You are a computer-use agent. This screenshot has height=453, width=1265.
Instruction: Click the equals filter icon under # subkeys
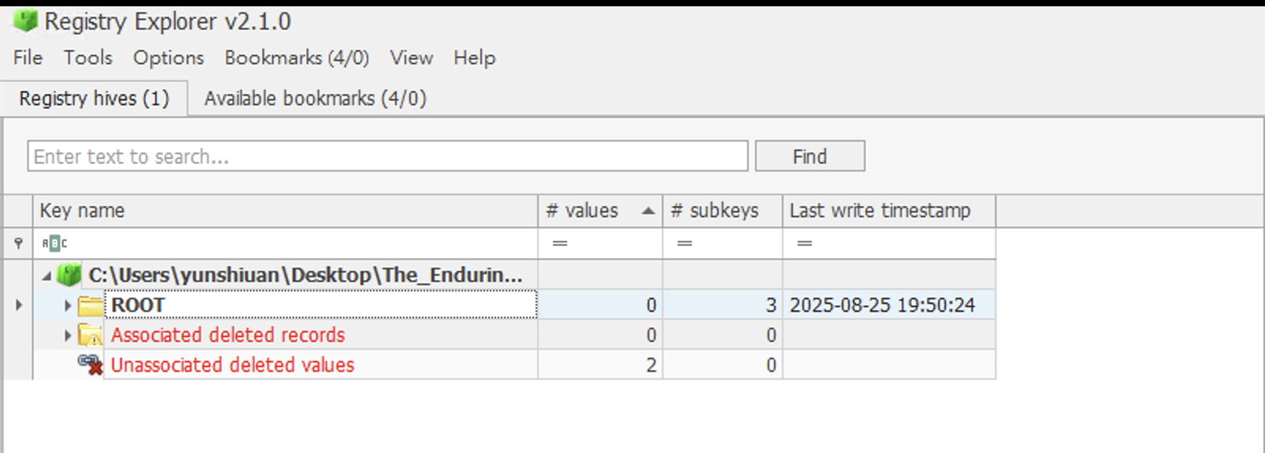pyautogui.click(x=685, y=243)
